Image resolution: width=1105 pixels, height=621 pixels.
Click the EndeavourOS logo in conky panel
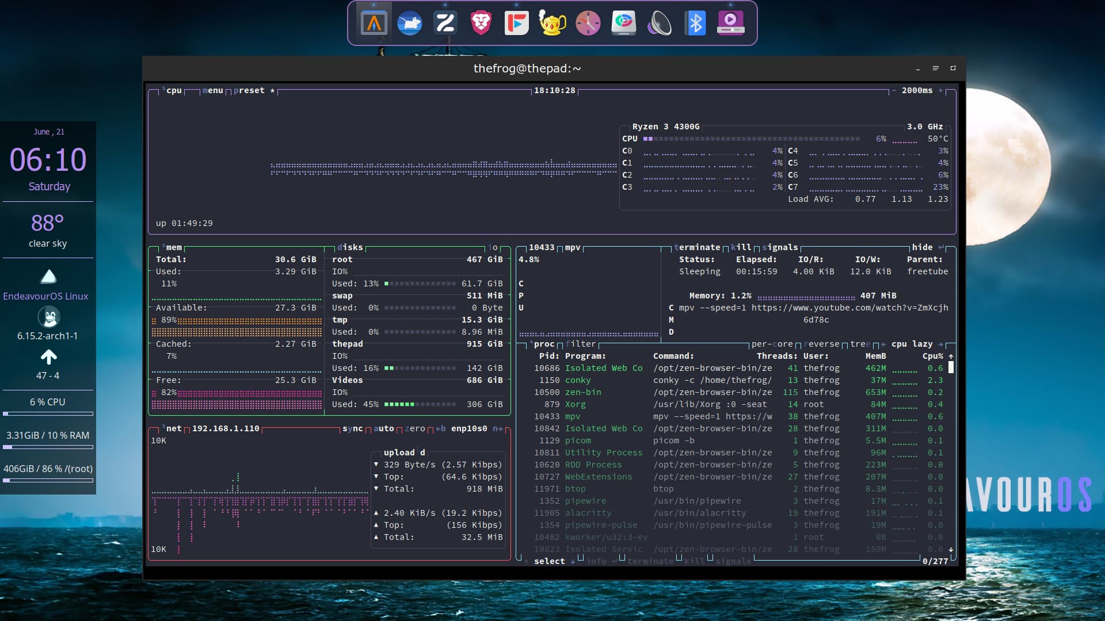coord(48,277)
